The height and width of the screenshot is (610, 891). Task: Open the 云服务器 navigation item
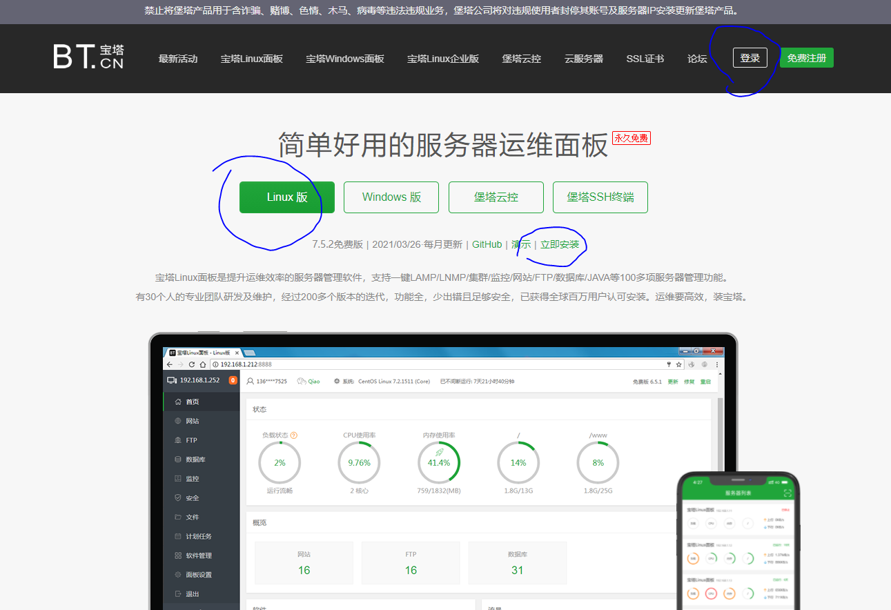coord(584,59)
